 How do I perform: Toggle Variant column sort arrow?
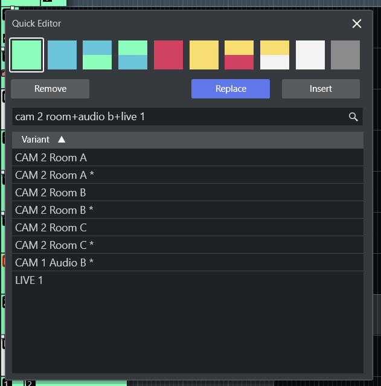coord(62,140)
